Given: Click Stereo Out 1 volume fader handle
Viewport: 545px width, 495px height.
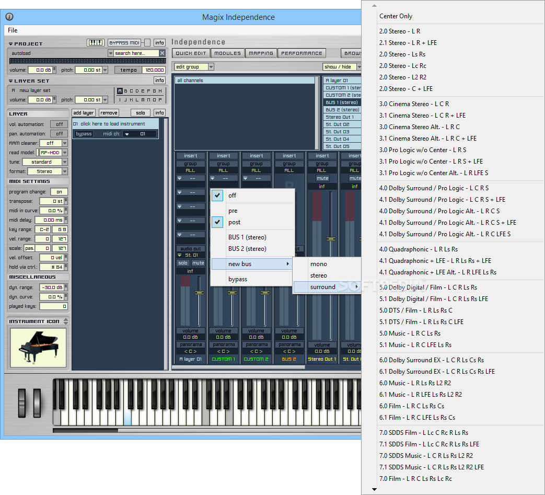Looking at the screenshot, I should coord(331,239).
